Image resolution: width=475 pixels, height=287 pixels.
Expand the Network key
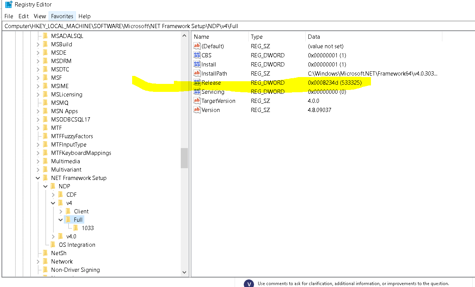tap(38, 261)
